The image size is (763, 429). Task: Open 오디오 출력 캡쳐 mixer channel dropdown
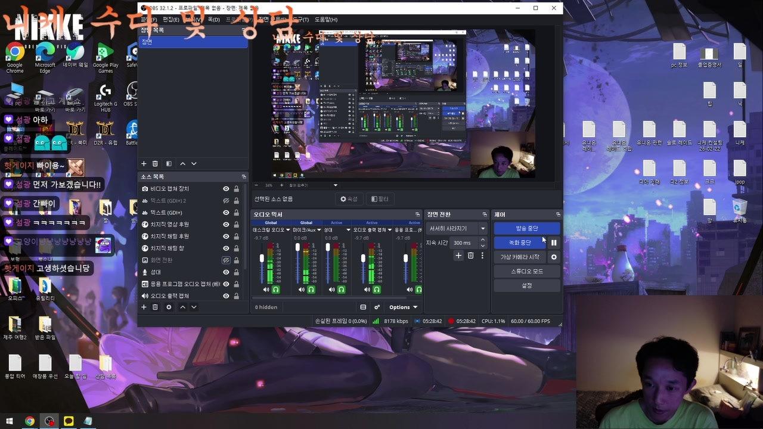[389, 230]
